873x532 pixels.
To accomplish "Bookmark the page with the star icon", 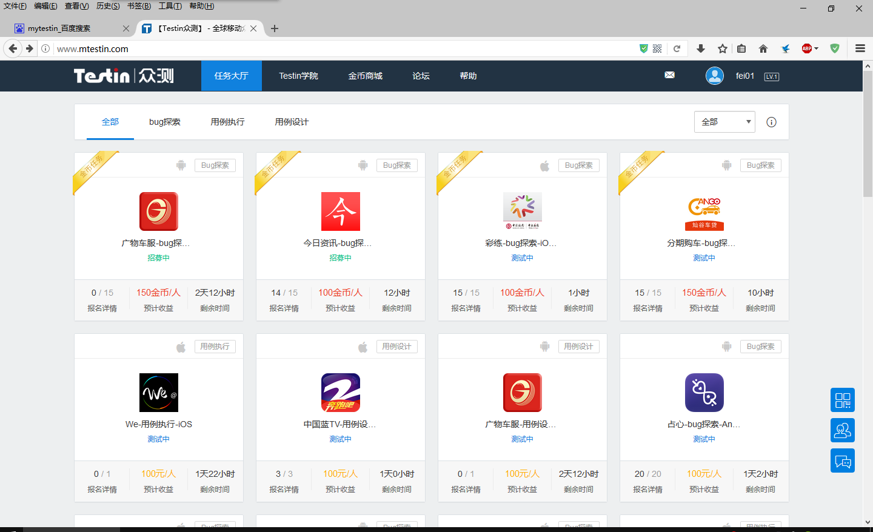I will click(x=722, y=48).
